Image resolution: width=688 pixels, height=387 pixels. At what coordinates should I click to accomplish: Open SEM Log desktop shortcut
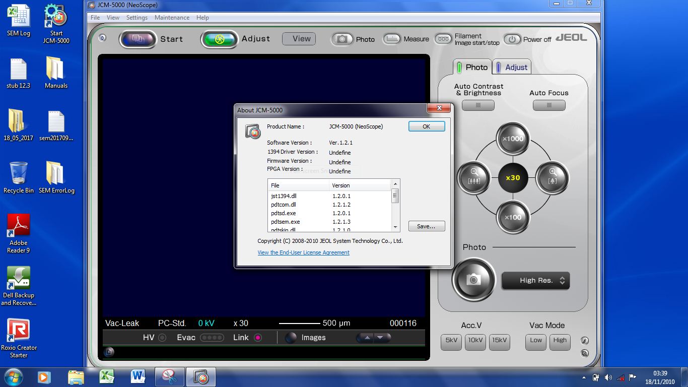click(19, 21)
